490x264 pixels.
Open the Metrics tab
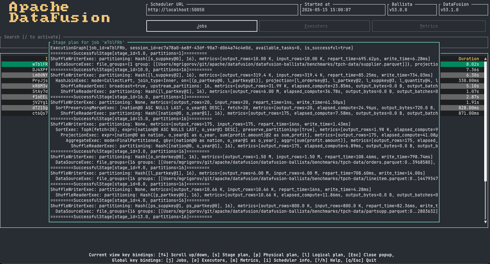[429, 26]
